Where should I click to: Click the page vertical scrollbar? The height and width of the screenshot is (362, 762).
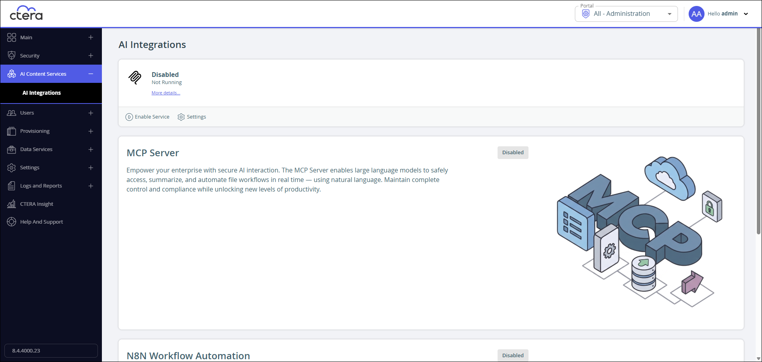(x=758, y=131)
